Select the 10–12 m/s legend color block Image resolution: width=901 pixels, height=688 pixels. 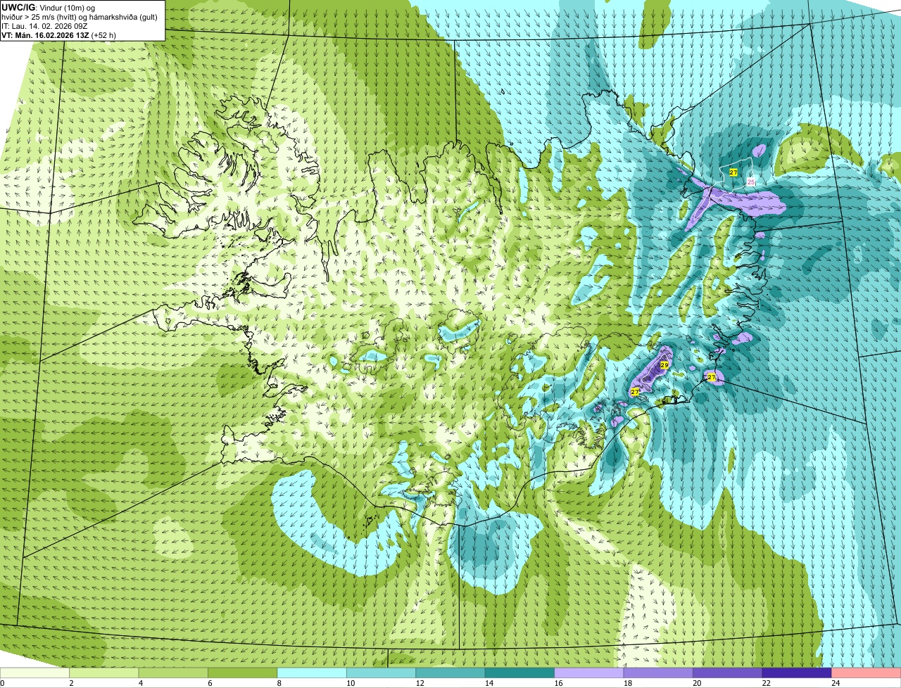tap(382, 673)
